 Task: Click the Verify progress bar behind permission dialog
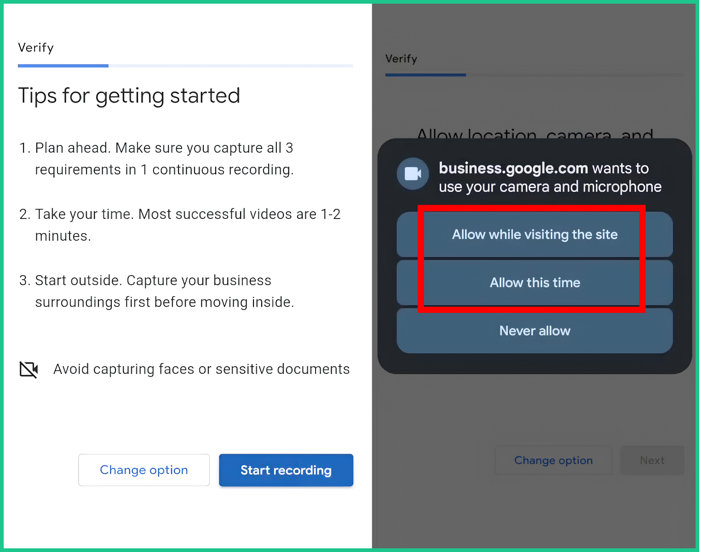point(534,75)
